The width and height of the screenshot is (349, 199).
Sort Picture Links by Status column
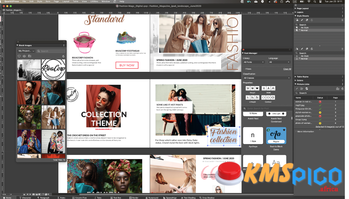click(x=320, y=98)
